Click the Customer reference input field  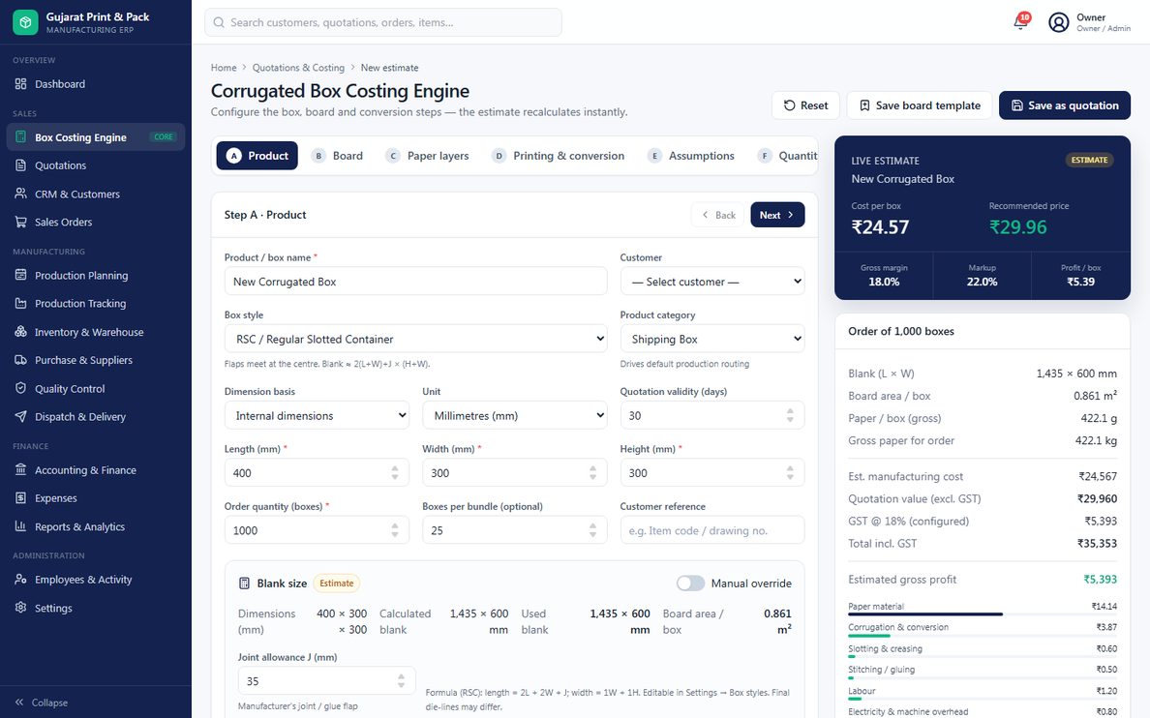pyautogui.click(x=712, y=530)
